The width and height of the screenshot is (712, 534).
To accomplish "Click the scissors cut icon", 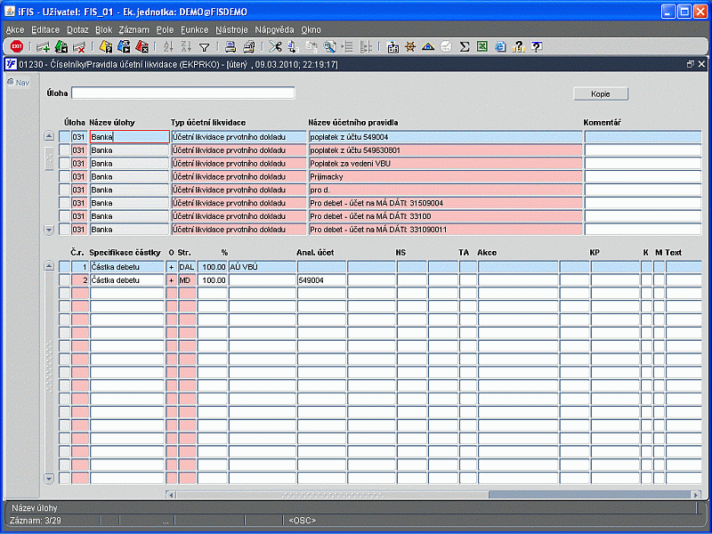I will pos(275,47).
